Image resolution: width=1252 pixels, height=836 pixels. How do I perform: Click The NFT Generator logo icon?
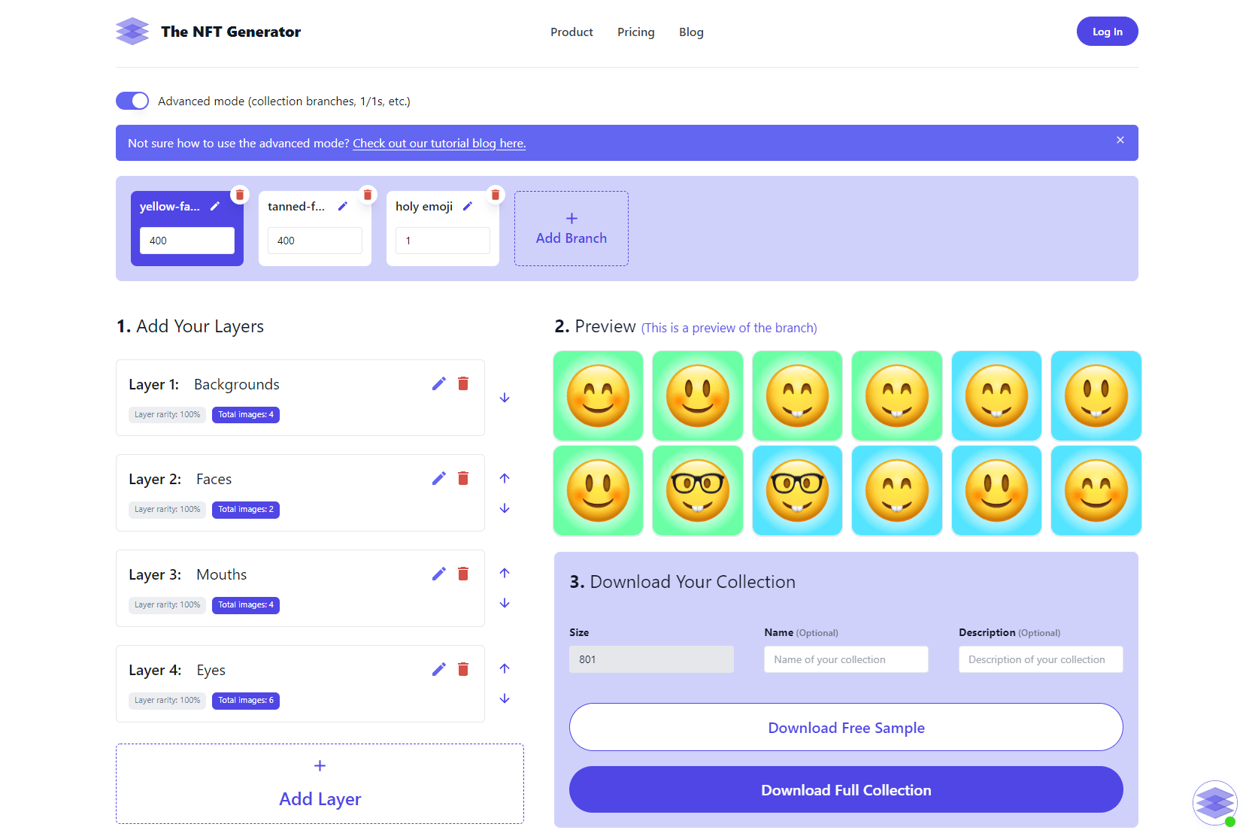[x=132, y=32]
